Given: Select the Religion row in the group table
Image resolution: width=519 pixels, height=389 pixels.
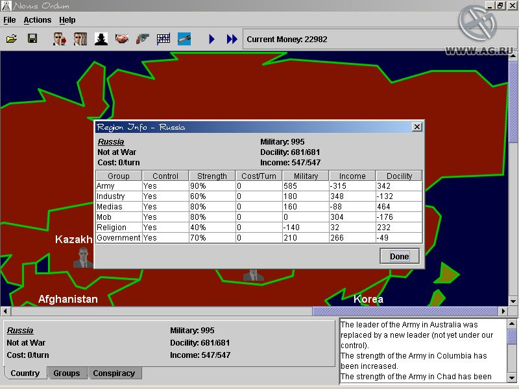Looking at the screenshot, I should click(x=259, y=228).
